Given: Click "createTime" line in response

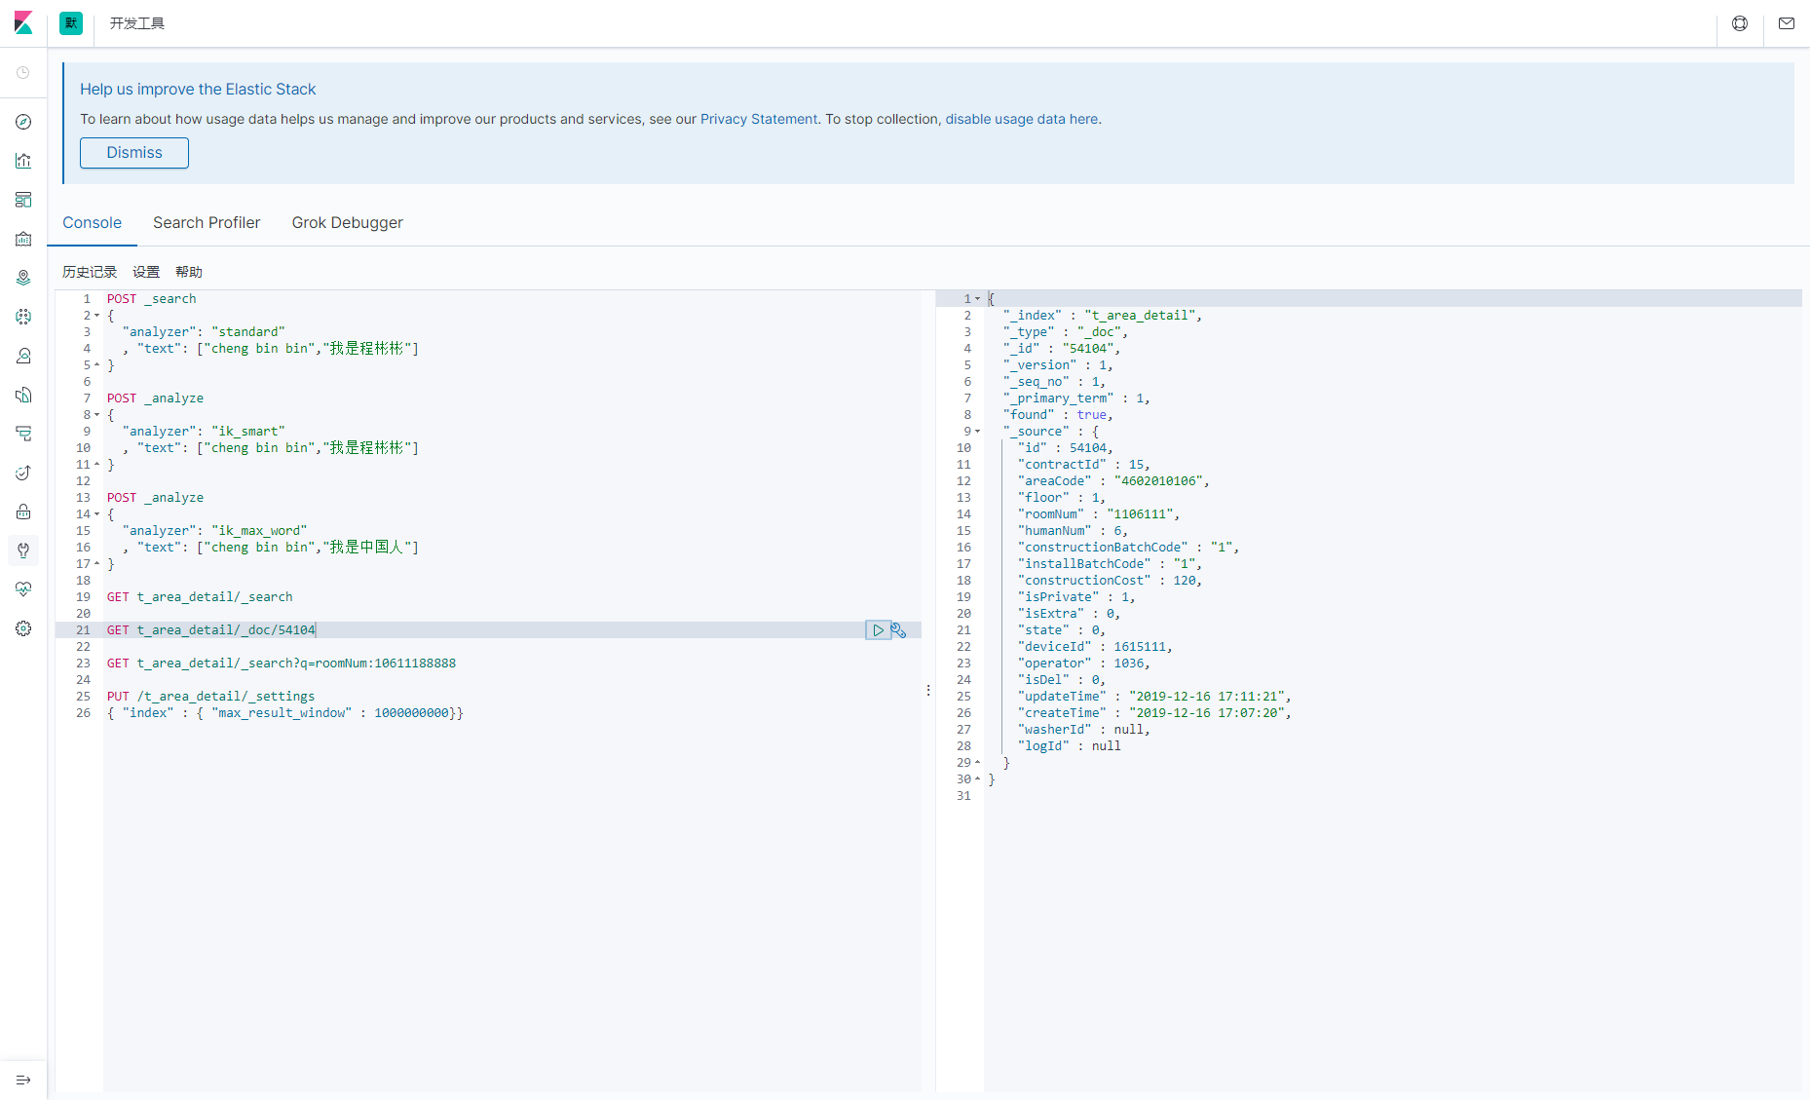Looking at the screenshot, I should pyautogui.click(x=1154, y=713).
